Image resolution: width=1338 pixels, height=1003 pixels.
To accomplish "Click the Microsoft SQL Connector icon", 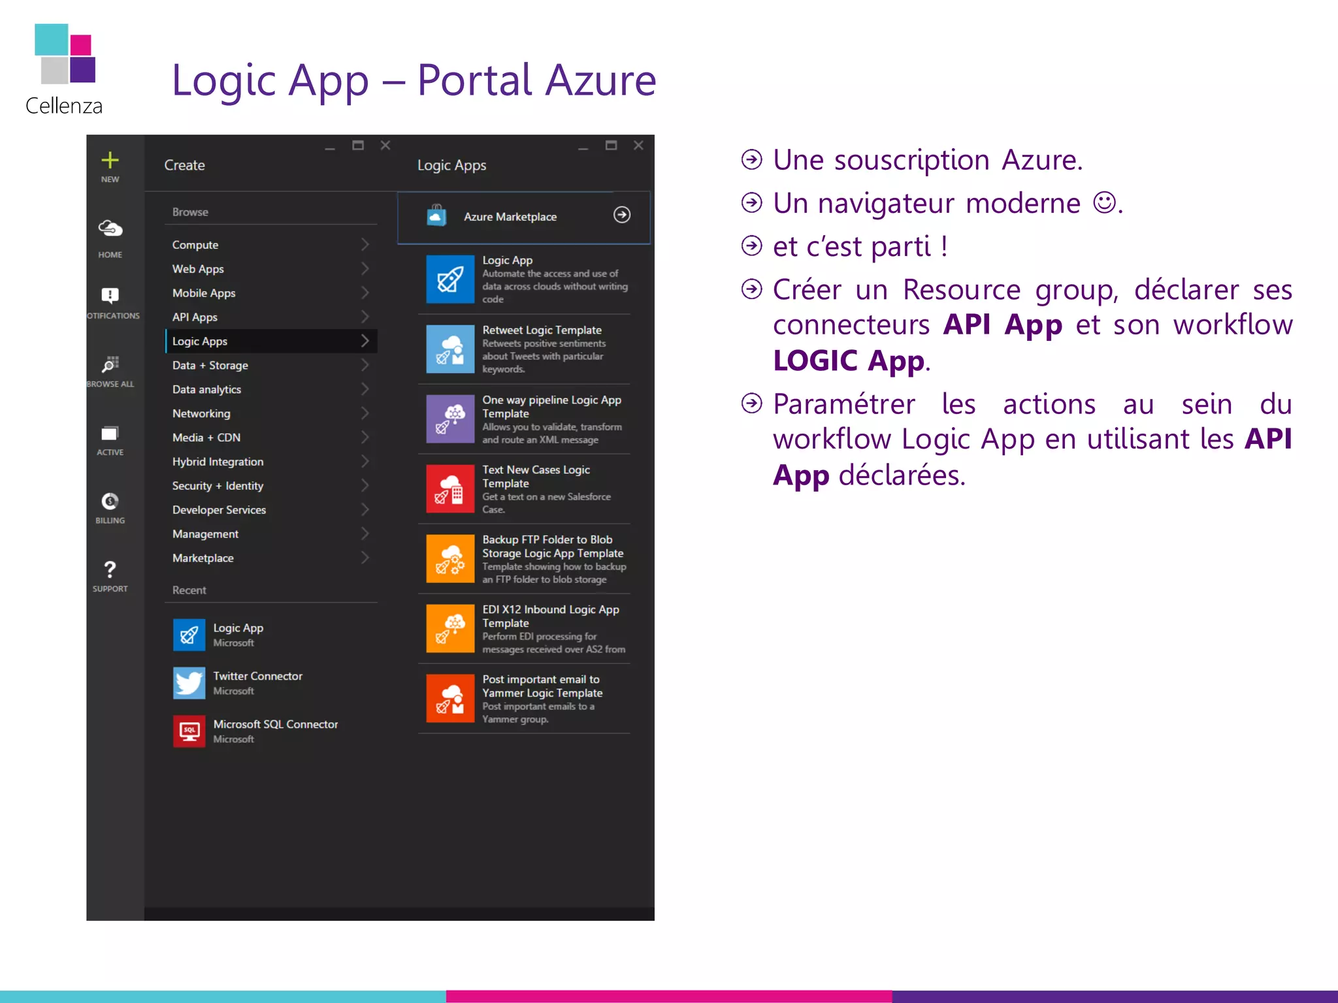I will tap(189, 731).
